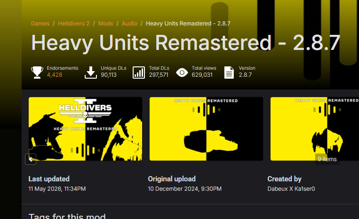This screenshot has width=359, height=219.
Task: Open the Mods breadcrumb link
Action: pyautogui.click(x=106, y=24)
